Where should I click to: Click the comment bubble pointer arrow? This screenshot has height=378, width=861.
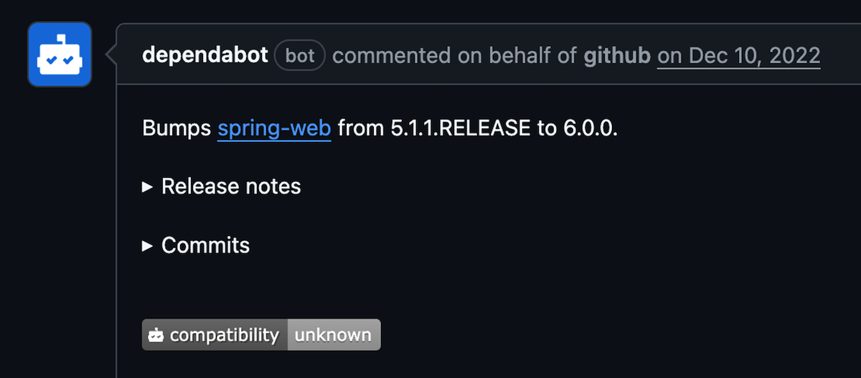(111, 55)
